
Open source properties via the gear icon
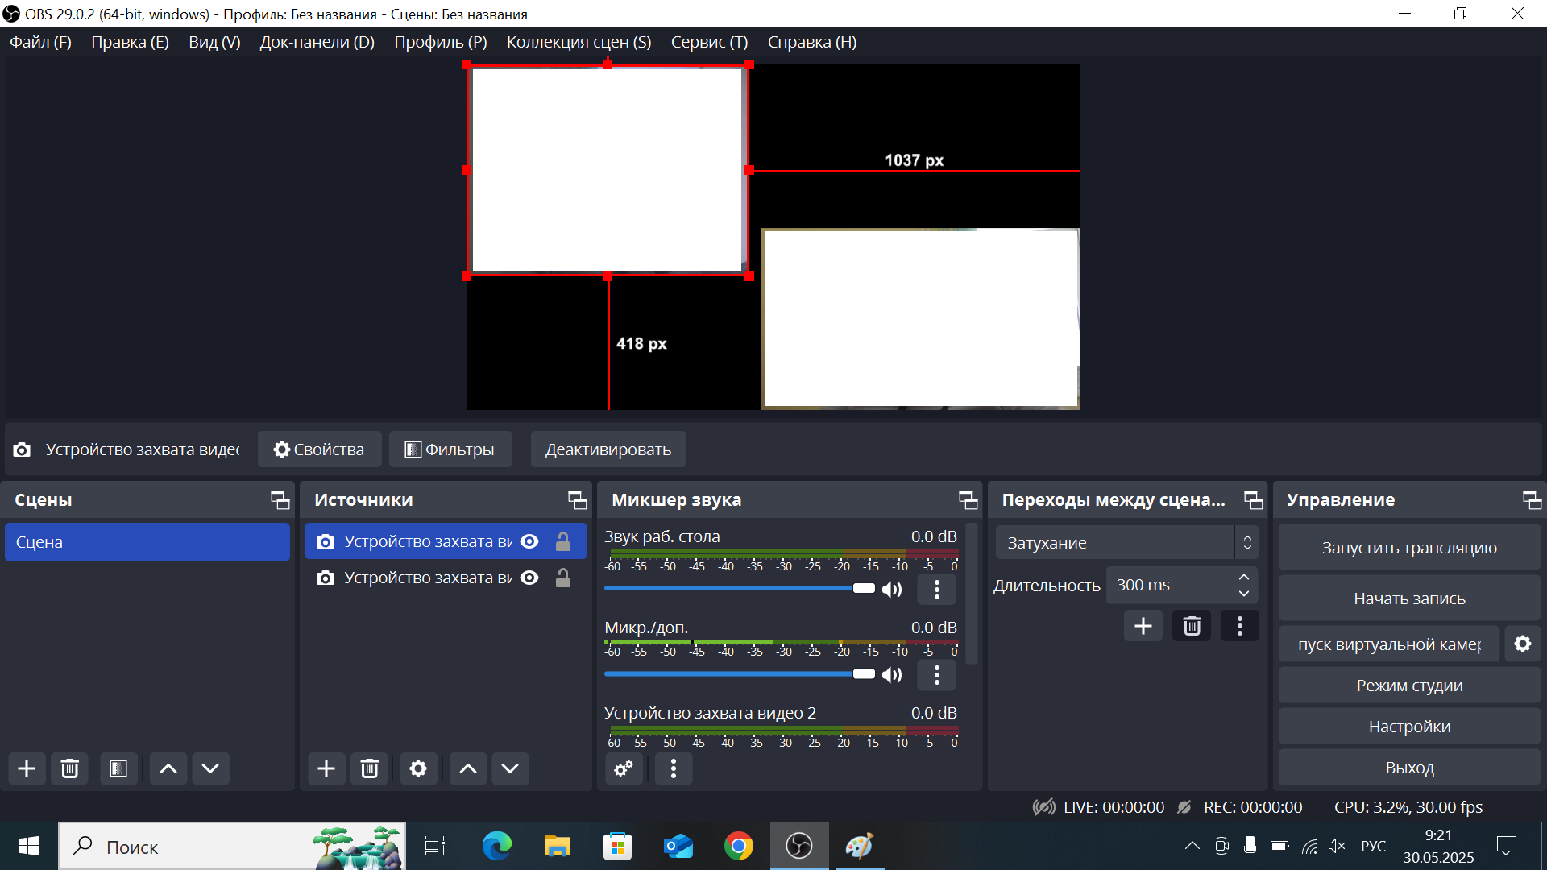coord(418,768)
